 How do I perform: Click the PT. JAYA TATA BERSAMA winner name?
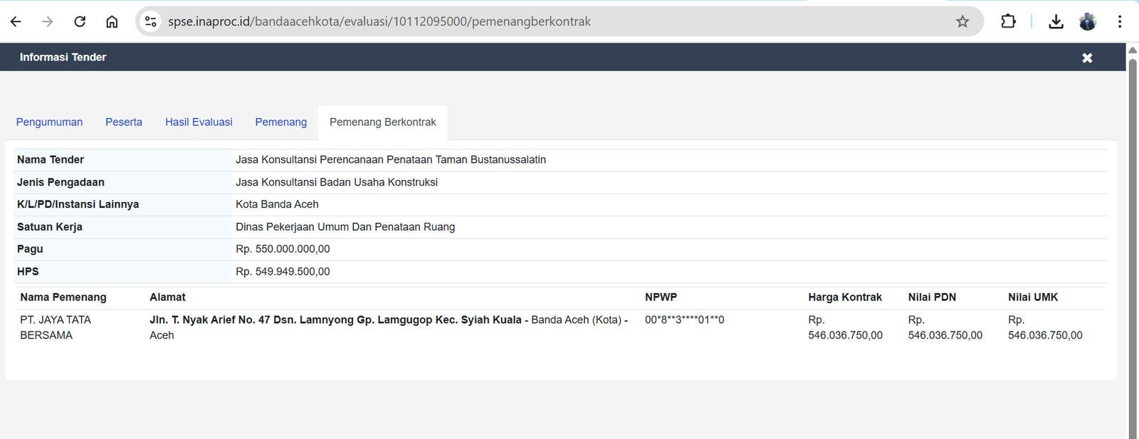[x=56, y=327]
